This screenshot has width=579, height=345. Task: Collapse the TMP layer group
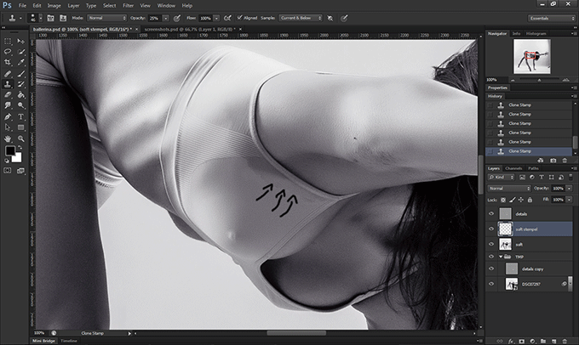[501, 257]
